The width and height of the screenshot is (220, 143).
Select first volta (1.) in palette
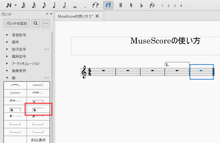pyautogui.click(x=38, y=101)
